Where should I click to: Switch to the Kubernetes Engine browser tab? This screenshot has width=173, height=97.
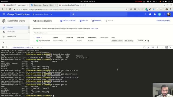[x=43, y=5]
